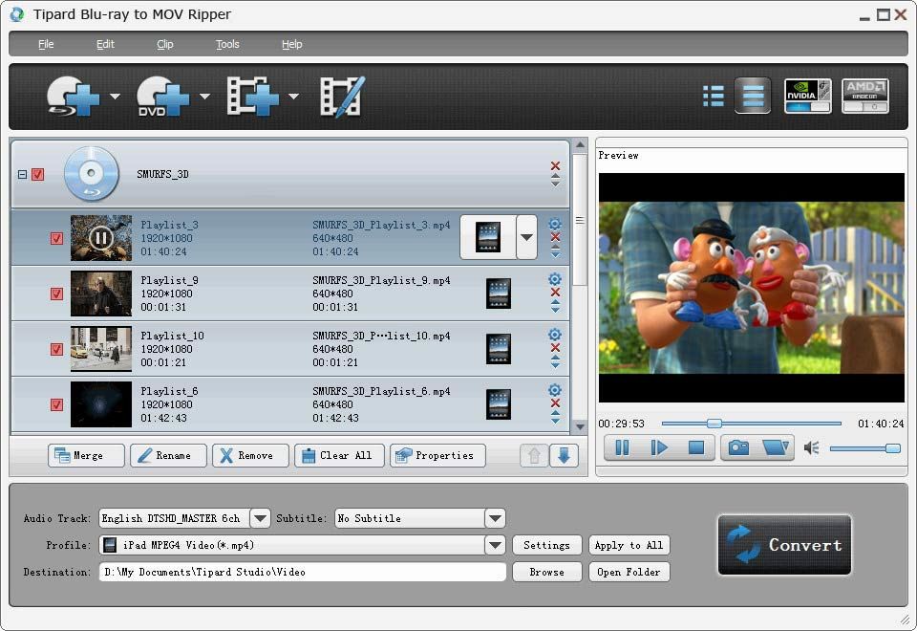917x631 pixels.
Task: Open the Audio Track dropdown
Action: 260,518
